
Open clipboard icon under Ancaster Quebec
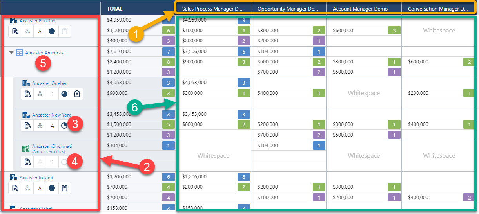(77, 94)
